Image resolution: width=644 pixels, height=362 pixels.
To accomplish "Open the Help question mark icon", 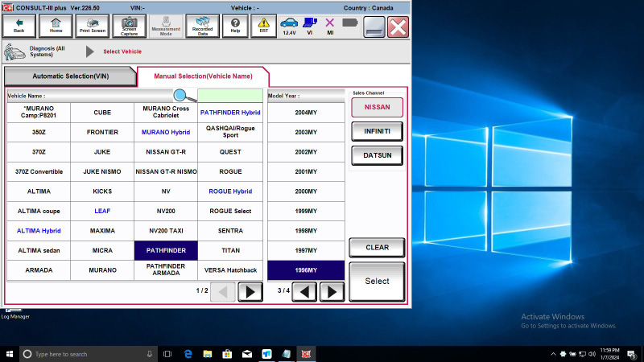I will 235,26.
